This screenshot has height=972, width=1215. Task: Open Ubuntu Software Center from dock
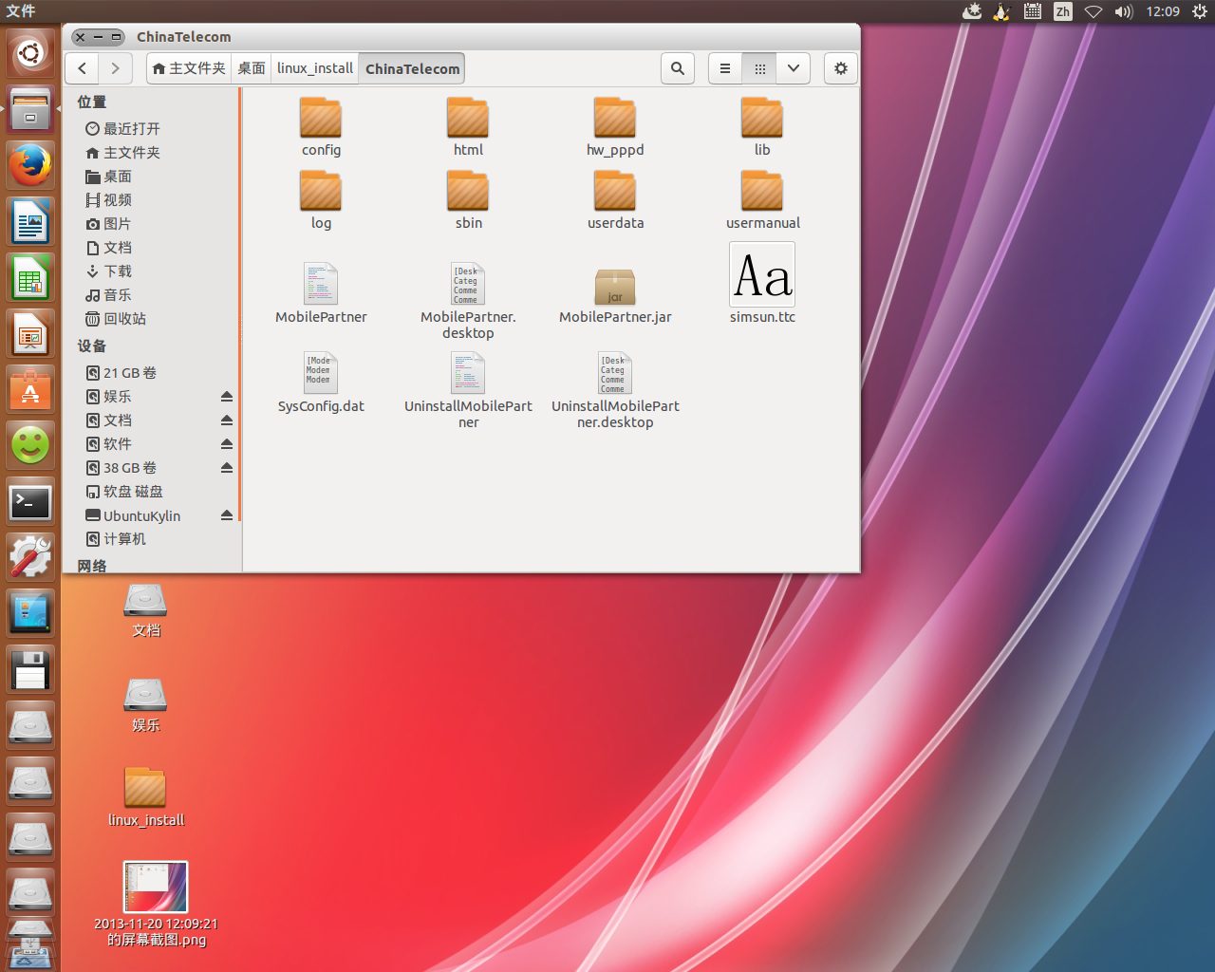click(30, 390)
